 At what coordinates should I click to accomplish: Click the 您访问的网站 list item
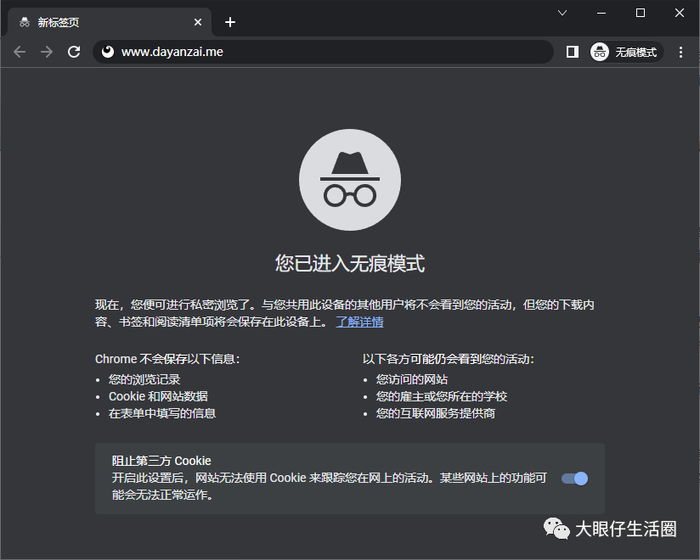click(x=412, y=379)
